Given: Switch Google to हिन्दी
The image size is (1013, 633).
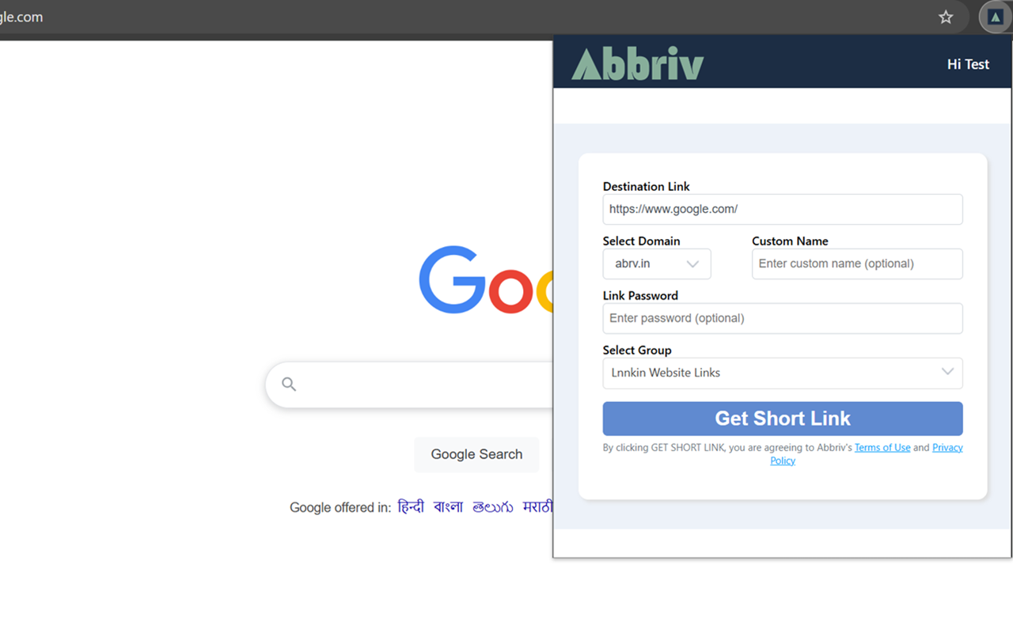Looking at the screenshot, I should click(411, 507).
